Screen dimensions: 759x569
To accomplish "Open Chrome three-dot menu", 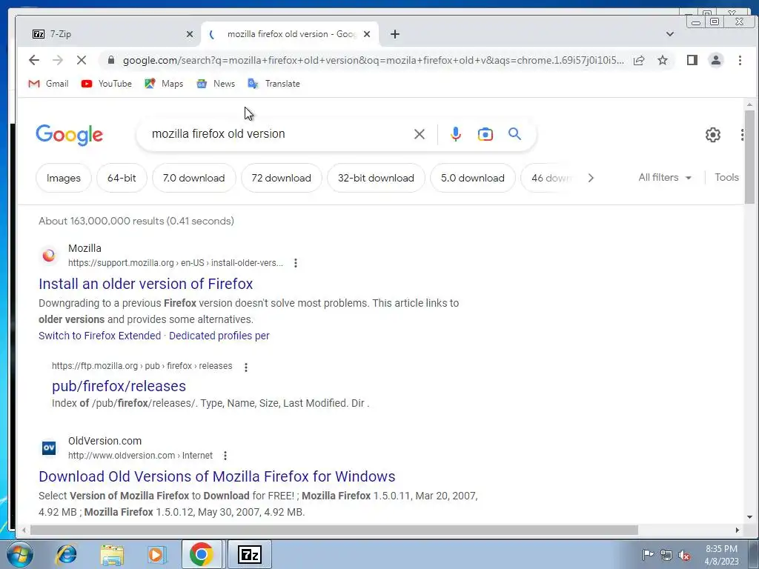I will 740,60.
